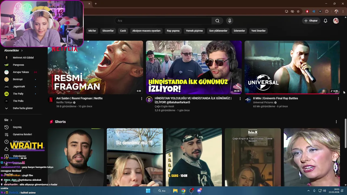
Task: Open the Avrupa Yakası subscription
Action: point(21,72)
